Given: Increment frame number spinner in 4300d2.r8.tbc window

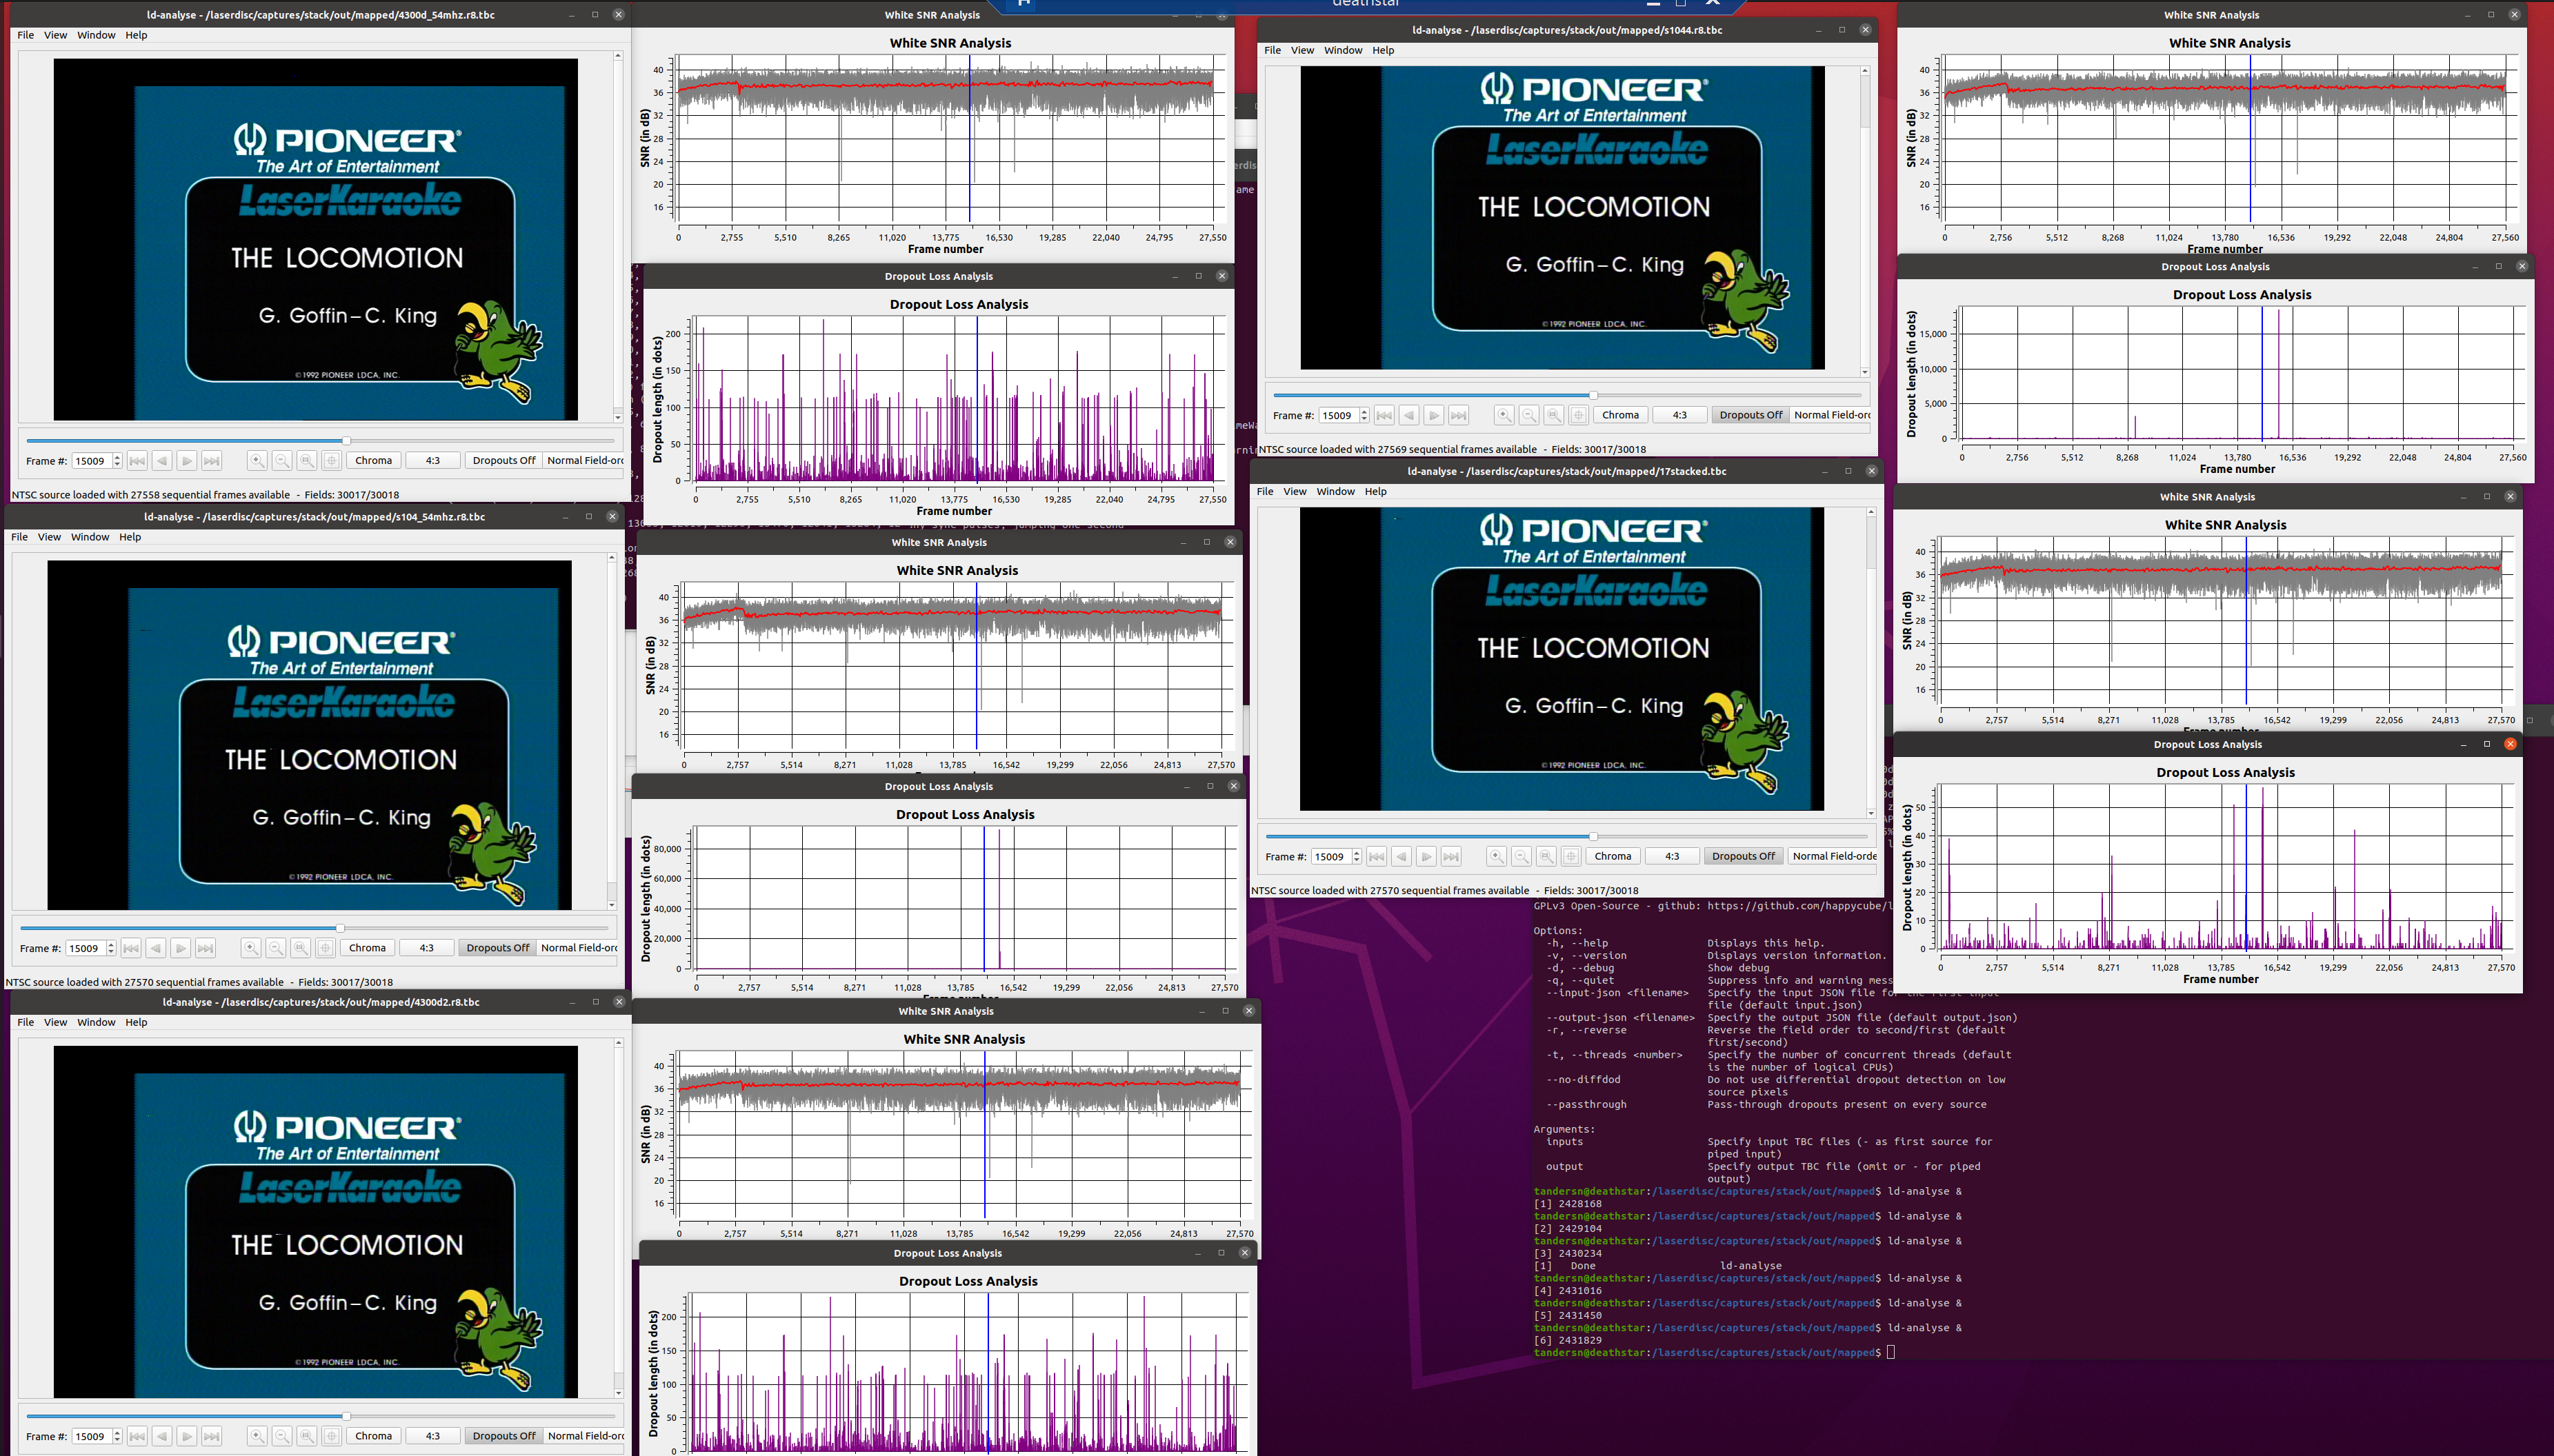Looking at the screenshot, I should [117, 1432].
